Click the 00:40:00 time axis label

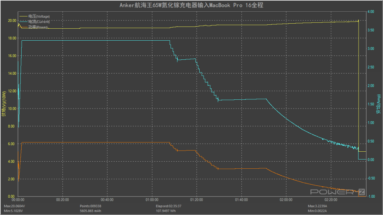pyautogui.click(x=107, y=200)
